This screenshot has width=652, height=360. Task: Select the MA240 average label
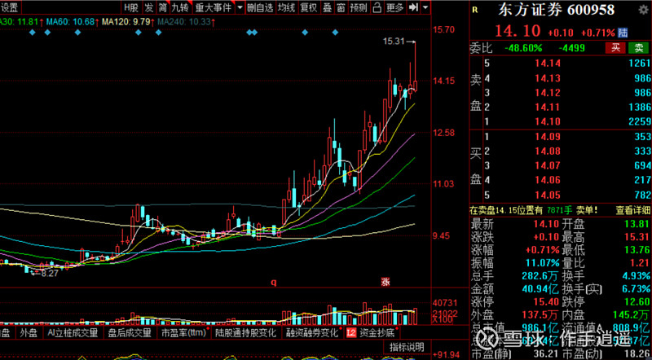pyautogui.click(x=185, y=22)
